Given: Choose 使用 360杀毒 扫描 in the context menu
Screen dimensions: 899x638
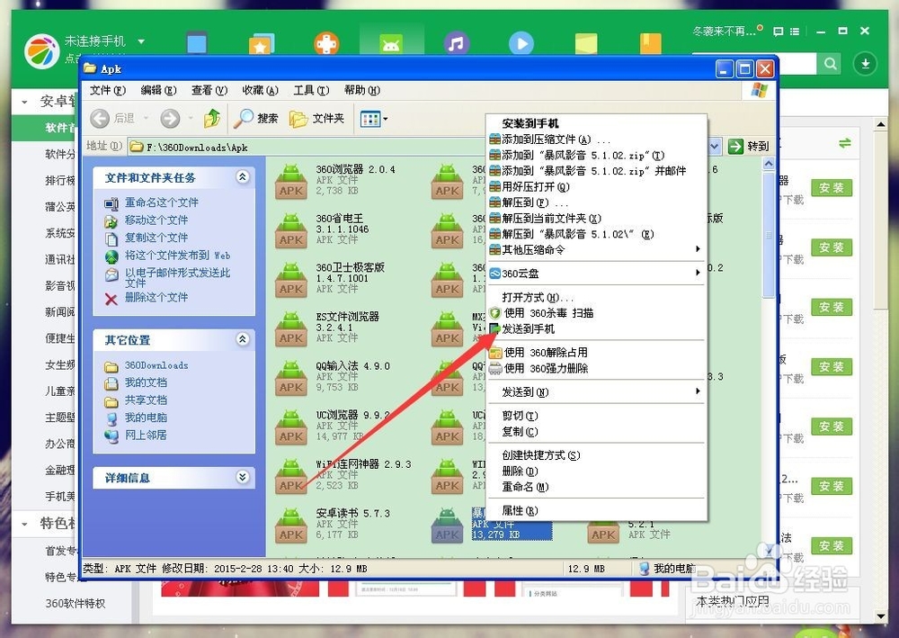Looking at the screenshot, I should 596,313.
